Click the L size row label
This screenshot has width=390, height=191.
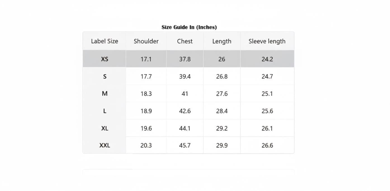pos(105,111)
